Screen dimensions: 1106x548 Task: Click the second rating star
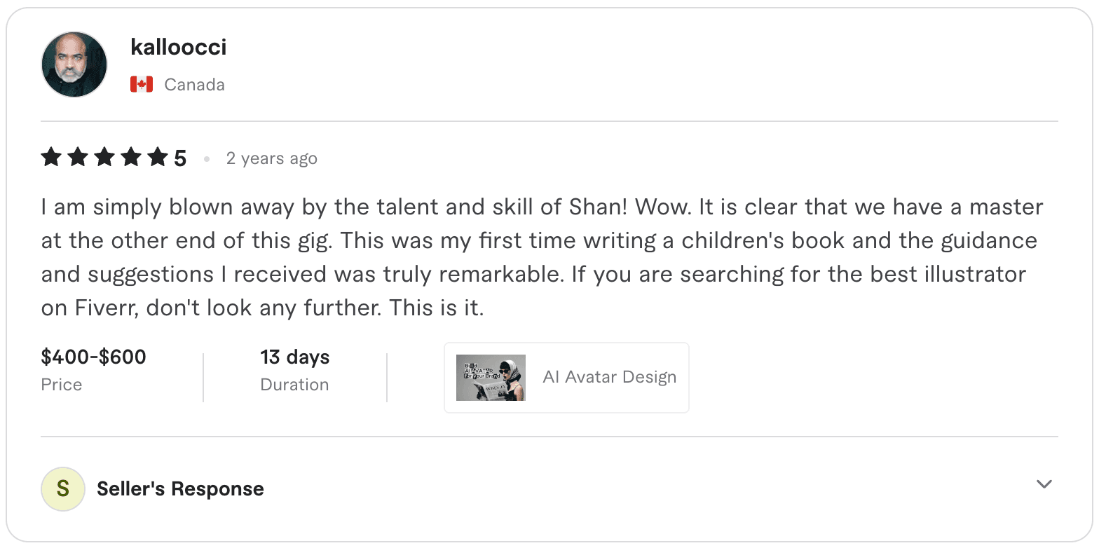[77, 157]
